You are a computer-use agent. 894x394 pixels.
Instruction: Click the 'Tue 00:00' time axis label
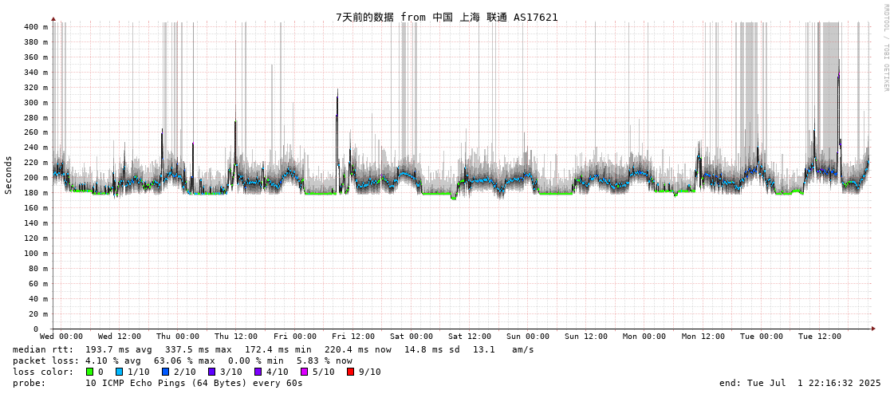click(762, 337)
